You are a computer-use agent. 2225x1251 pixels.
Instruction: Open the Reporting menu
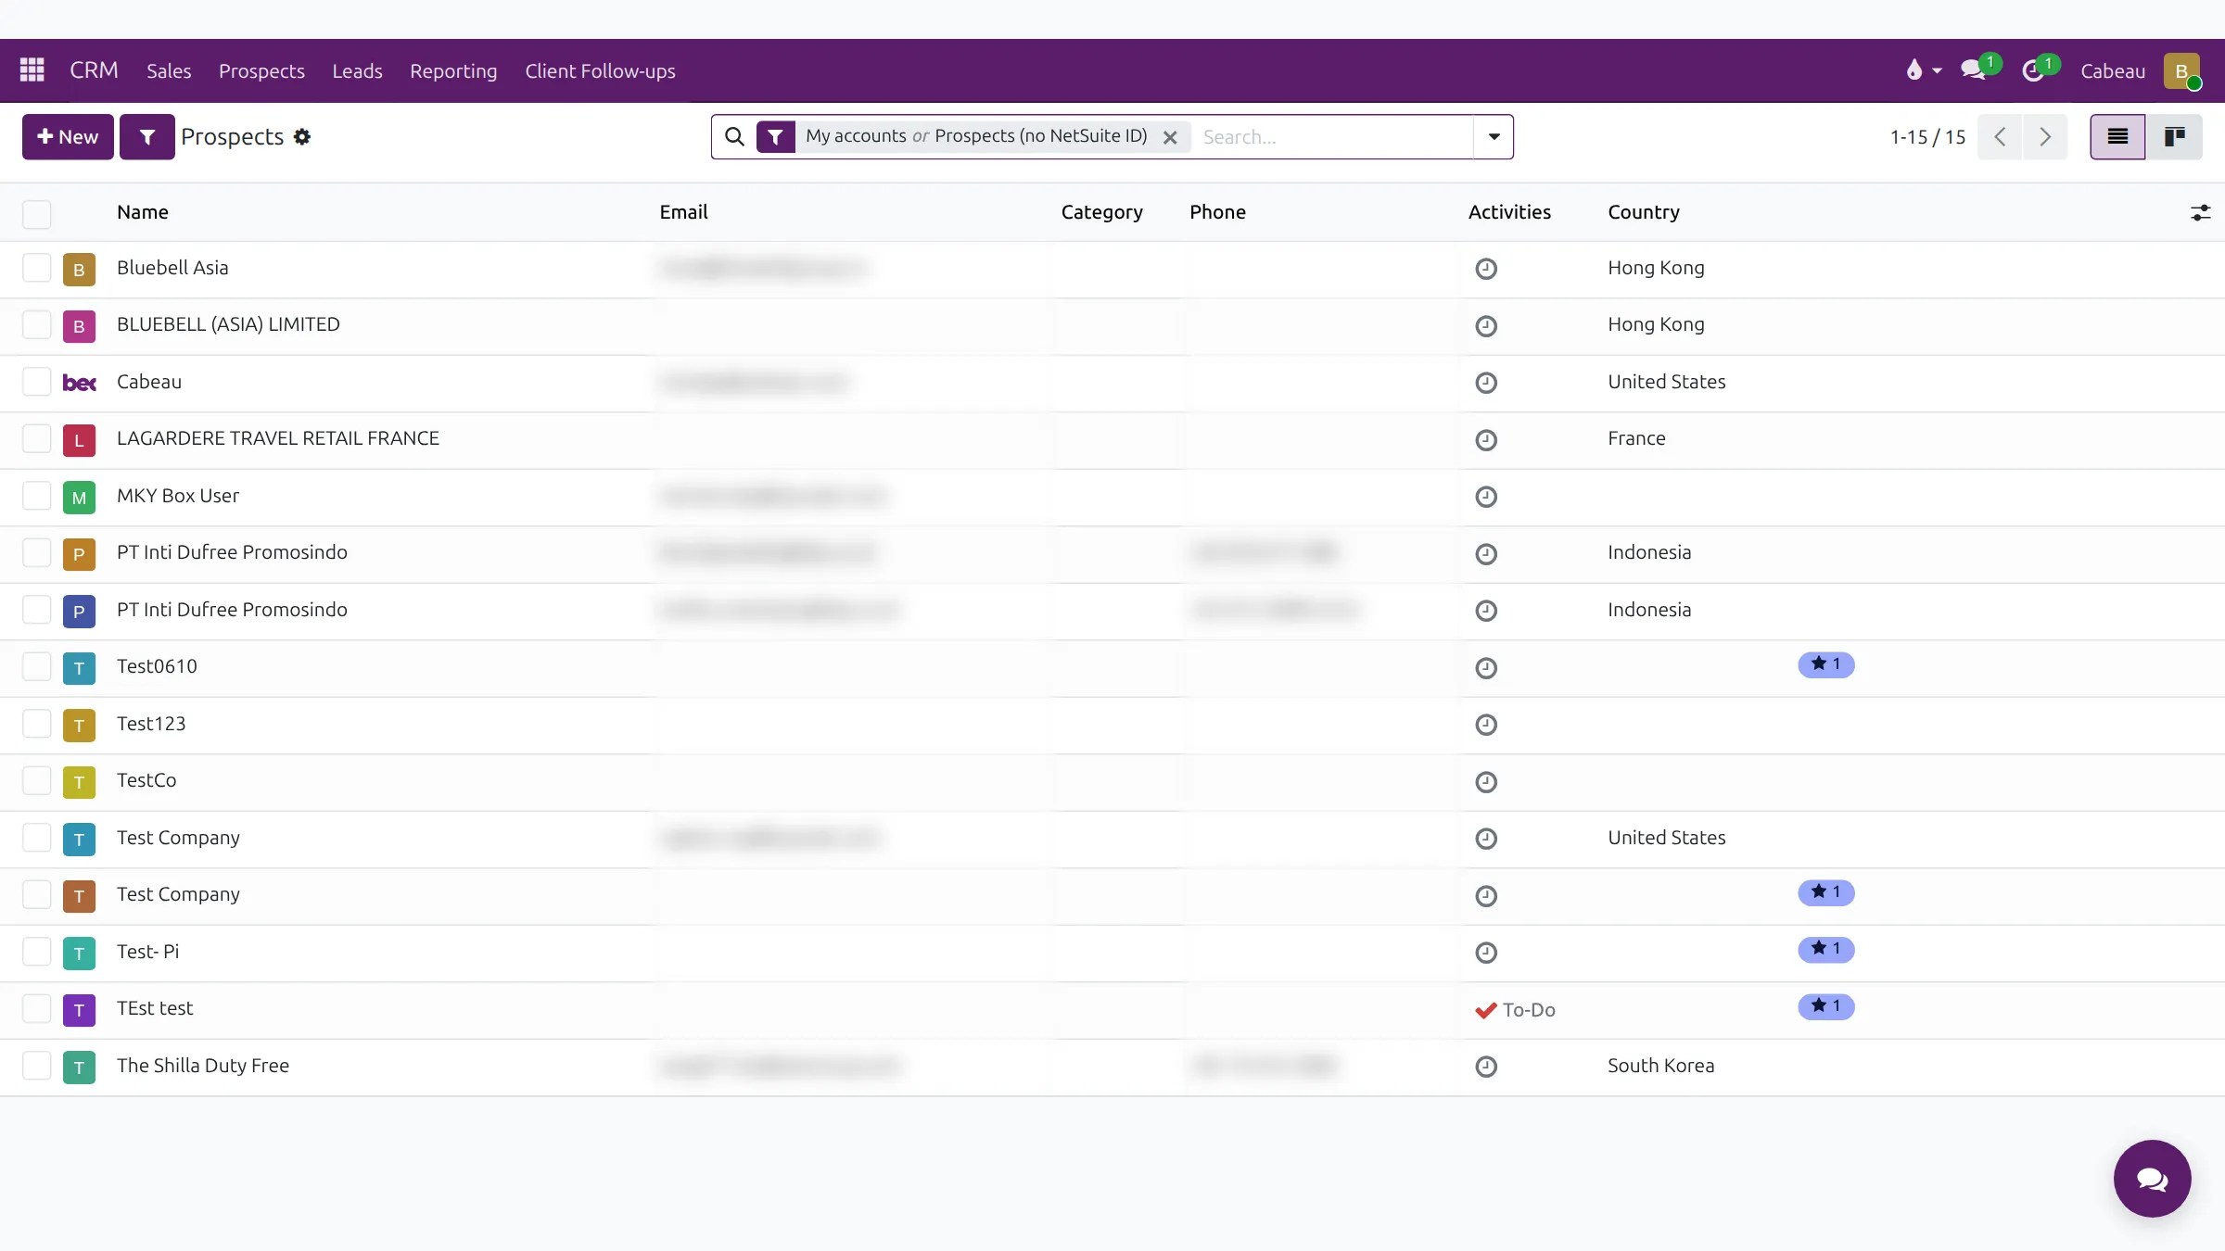453,71
